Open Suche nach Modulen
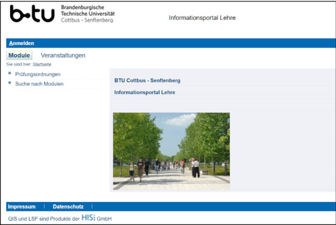This screenshot has height=225, width=336. point(39,84)
